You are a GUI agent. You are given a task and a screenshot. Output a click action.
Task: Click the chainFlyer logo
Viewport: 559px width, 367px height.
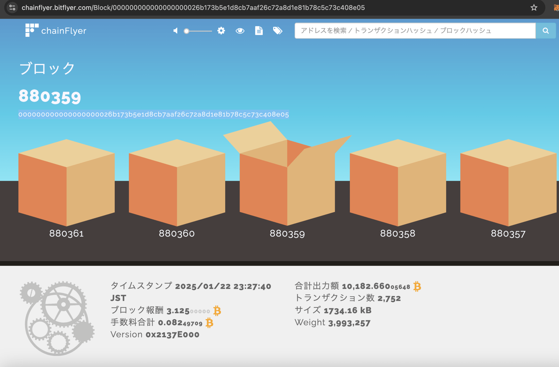56,30
